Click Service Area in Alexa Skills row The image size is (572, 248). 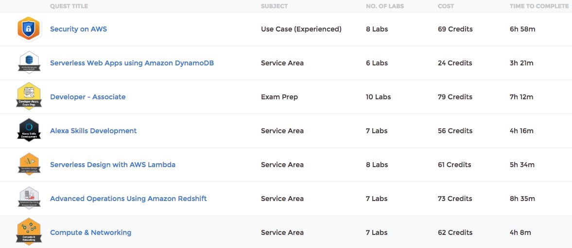(x=282, y=131)
